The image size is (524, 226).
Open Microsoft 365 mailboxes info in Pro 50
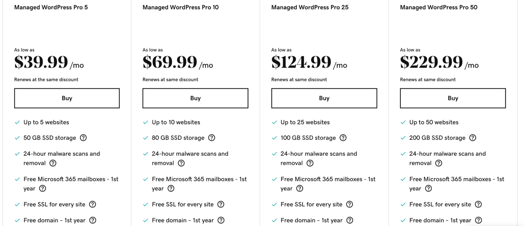point(428,189)
